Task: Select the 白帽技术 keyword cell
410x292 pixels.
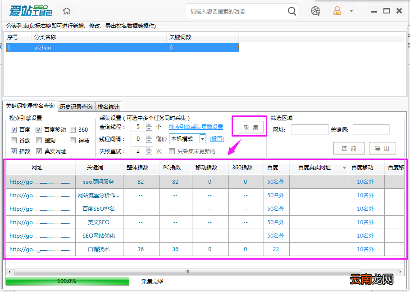Action: pyautogui.click(x=99, y=249)
